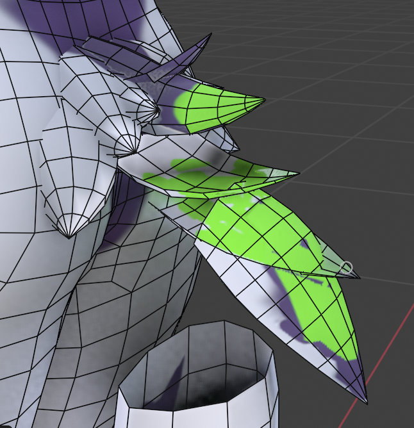The width and height of the screenshot is (414, 428).
Task: Click the bottom tip of the longest spike
Action: point(366,401)
